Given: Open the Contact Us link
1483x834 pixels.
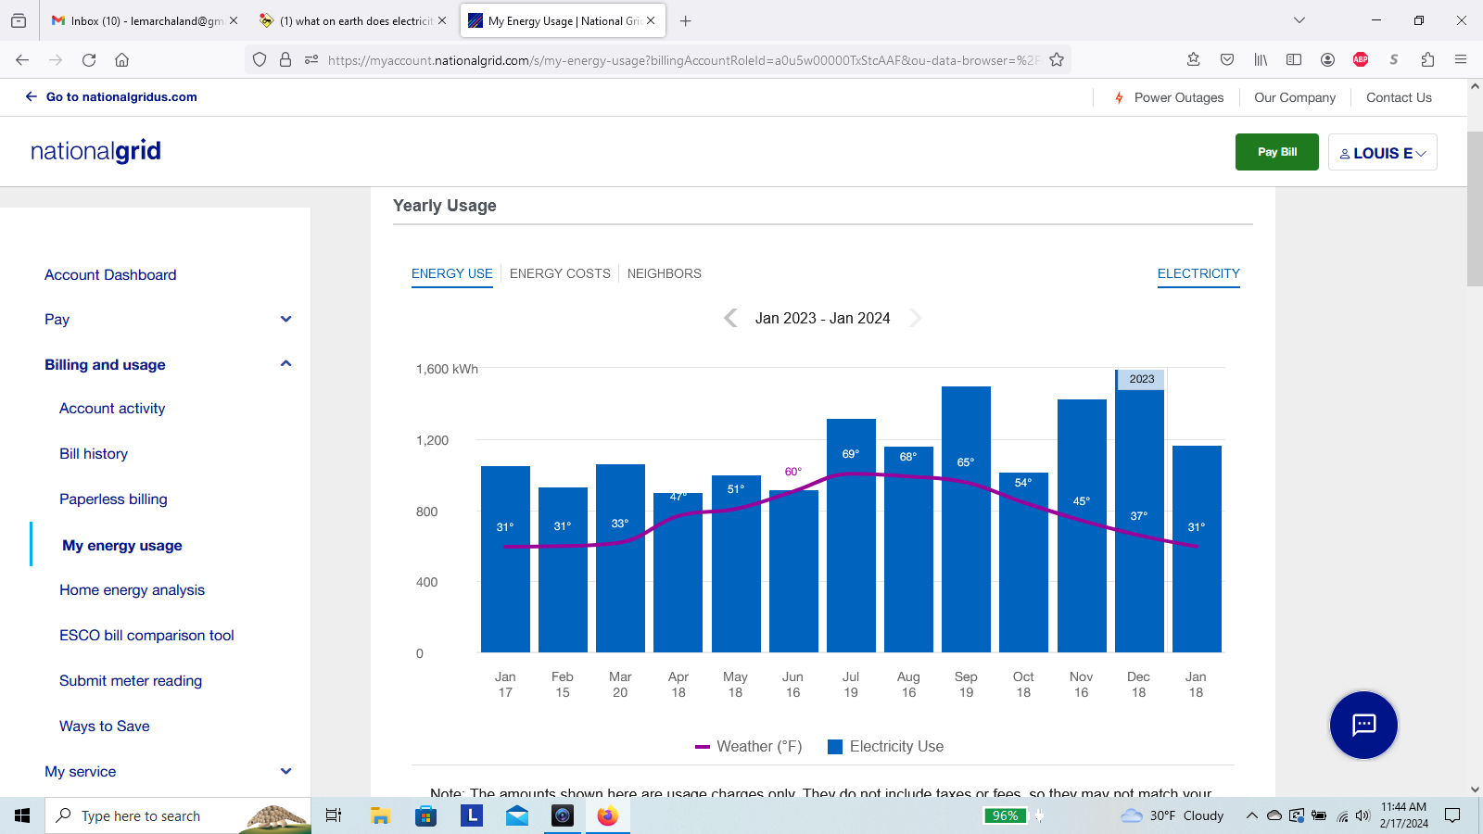Looking at the screenshot, I should (x=1399, y=97).
